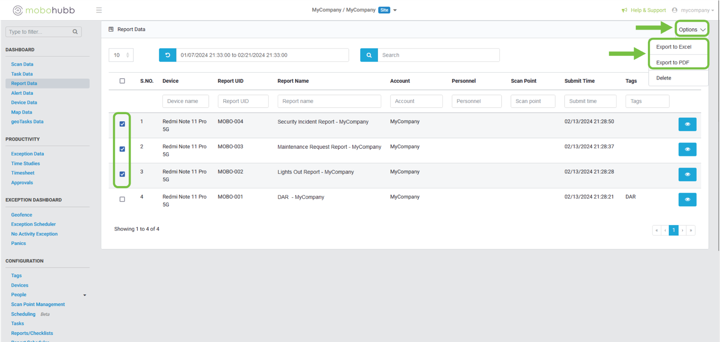View Security Incident Report with eye icon
Image resolution: width=720 pixels, height=342 pixels.
(687, 124)
